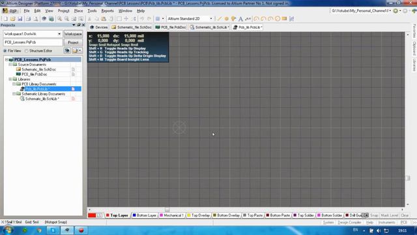Switch to the Schematic_file.SchDoc tab

click(x=132, y=27)
